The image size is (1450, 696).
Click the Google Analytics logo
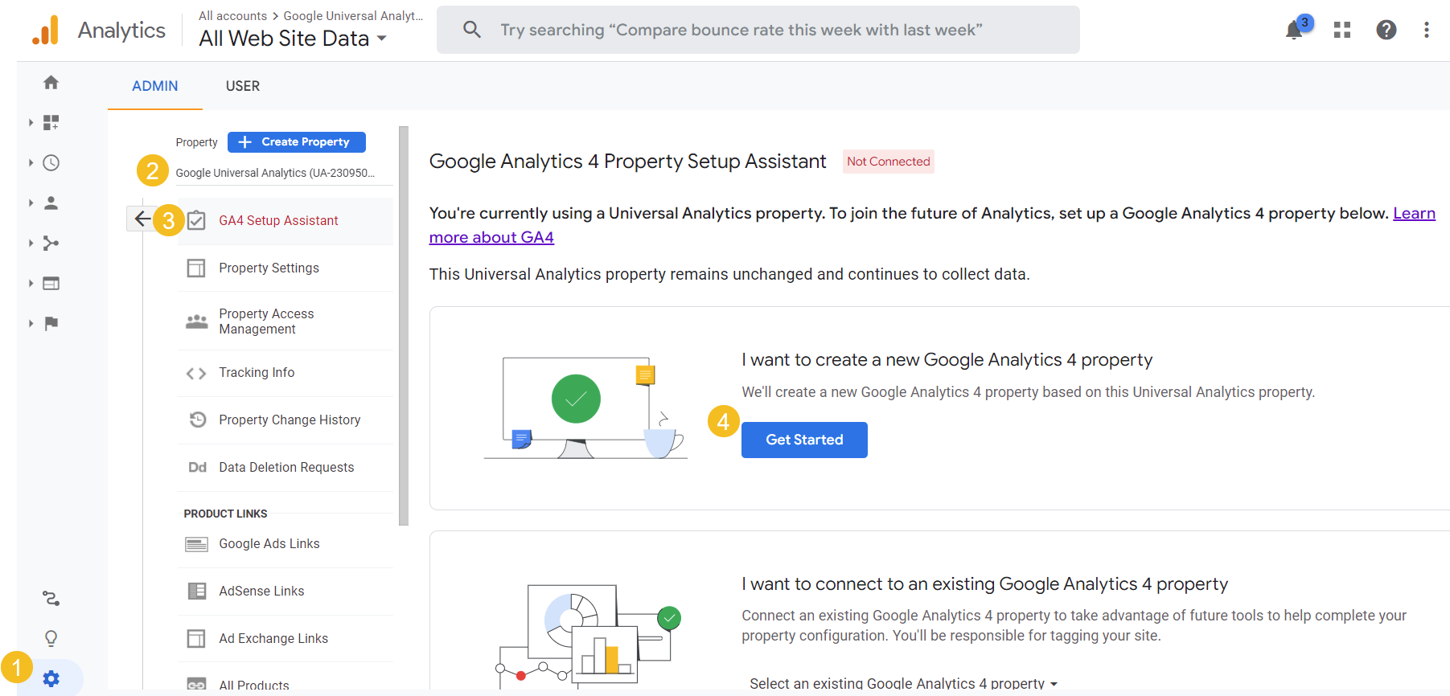tap(46, 31)
